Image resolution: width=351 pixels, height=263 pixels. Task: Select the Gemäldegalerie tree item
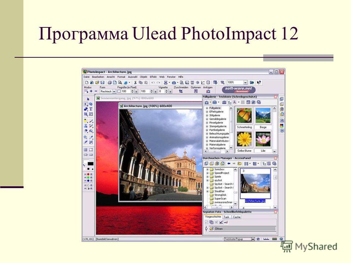(x=218, y=119)
